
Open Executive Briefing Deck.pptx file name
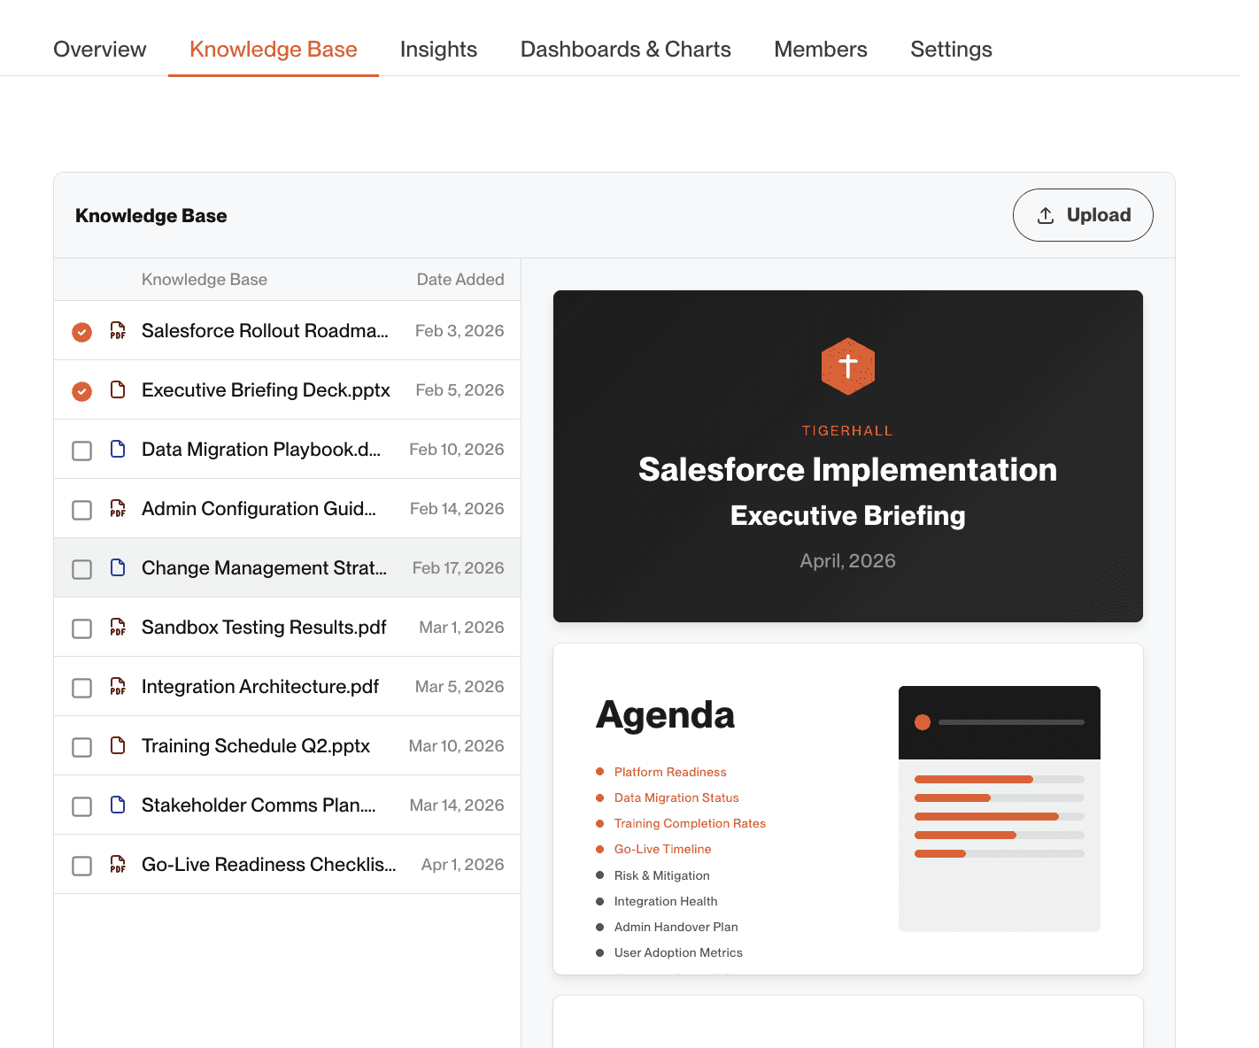(x=266, y=390)
